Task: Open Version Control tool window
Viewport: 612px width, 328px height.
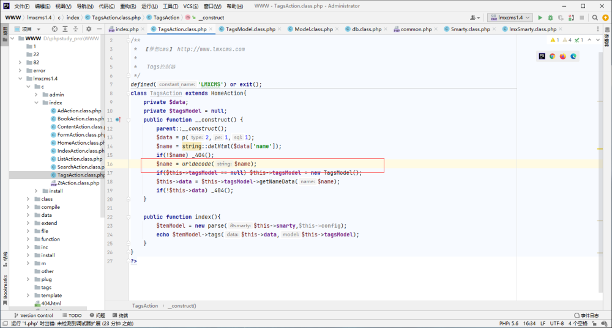Action: (33, 316)
